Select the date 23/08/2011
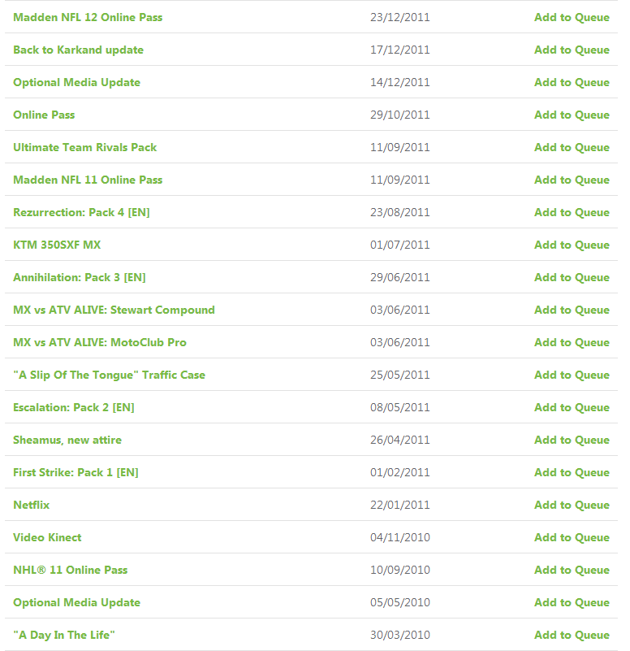Viewport: 630px width, 651px height. point(399,213)
